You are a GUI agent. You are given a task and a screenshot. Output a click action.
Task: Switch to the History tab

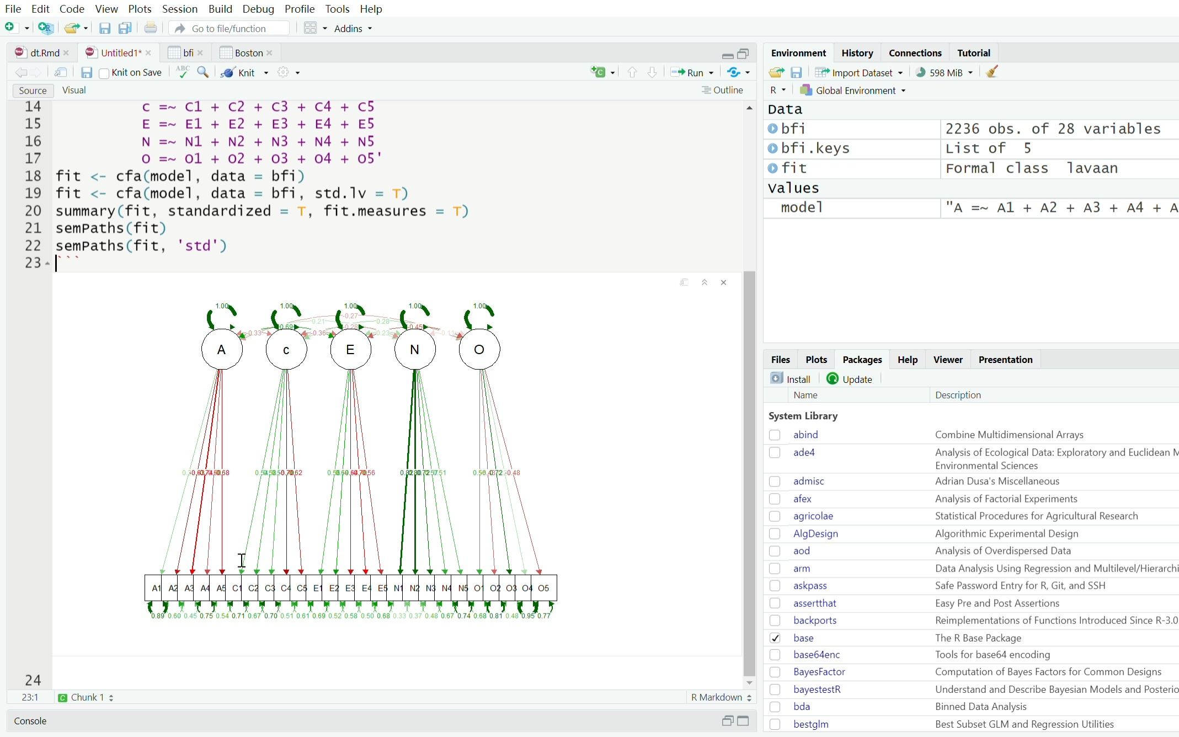tap(857, 53)
